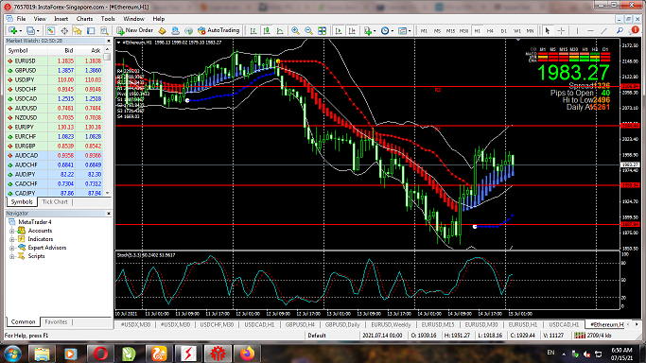Expand the New Chart dropdown arrow
The width and height of the screenshot is (646, 363).
(20, 31)
